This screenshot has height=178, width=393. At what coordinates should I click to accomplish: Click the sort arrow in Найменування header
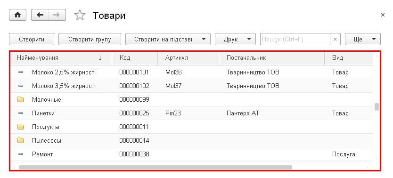click(x=100, y=58)
